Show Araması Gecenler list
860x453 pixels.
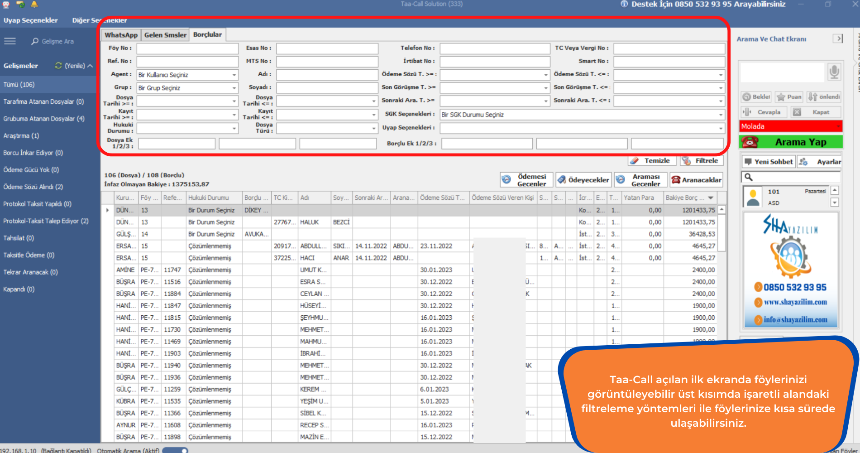[640, 180]
